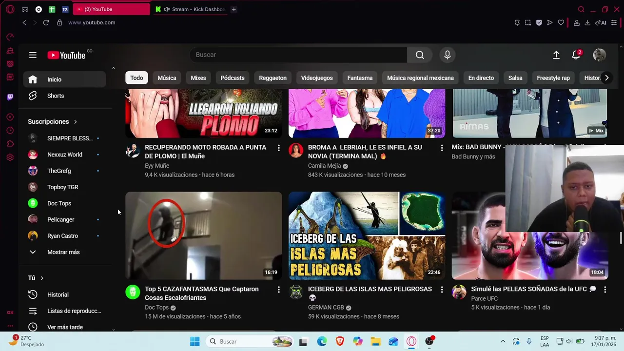Open options for BROMA A LEBRIAH video
This screenshot has width=624, height=351.
(x=442, y=147)
